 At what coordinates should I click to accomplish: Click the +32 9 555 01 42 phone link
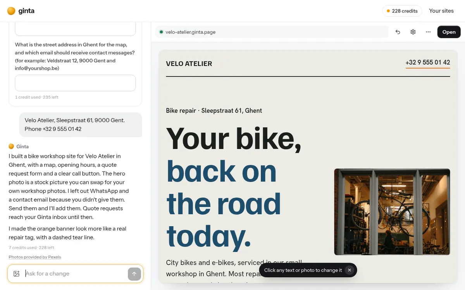point(428,63)
